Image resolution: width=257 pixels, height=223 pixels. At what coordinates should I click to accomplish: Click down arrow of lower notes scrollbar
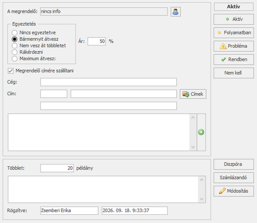pos(202,199)
